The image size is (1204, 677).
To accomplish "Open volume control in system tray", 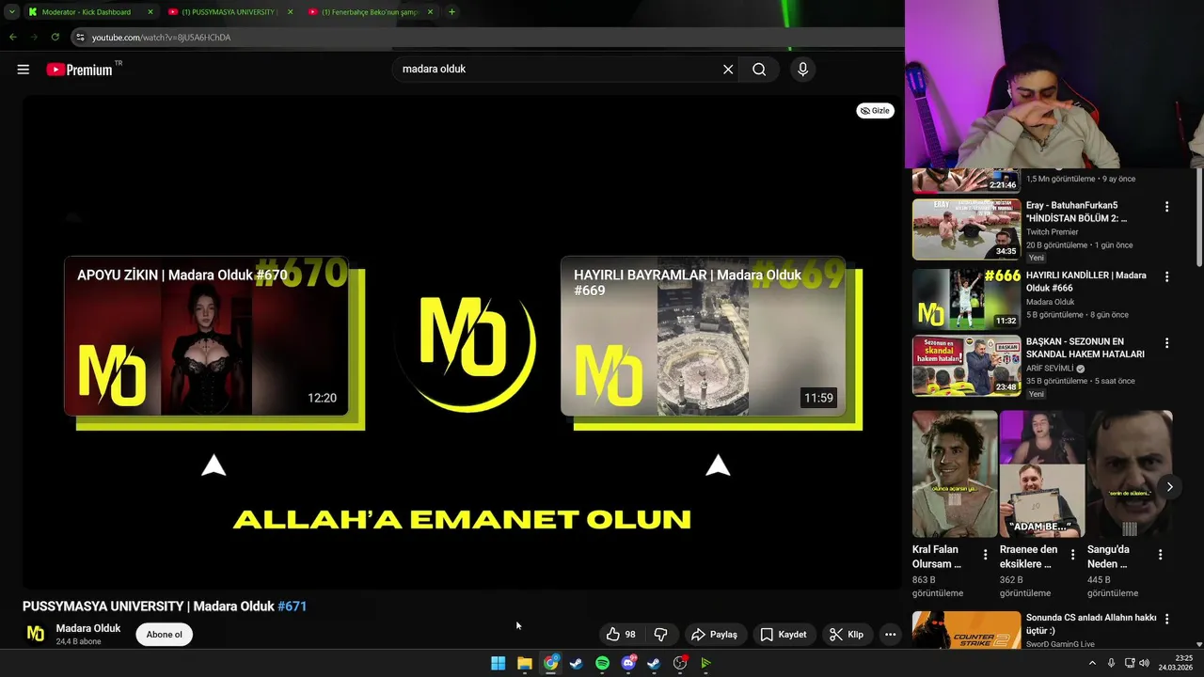I will tap(1144, 663).
